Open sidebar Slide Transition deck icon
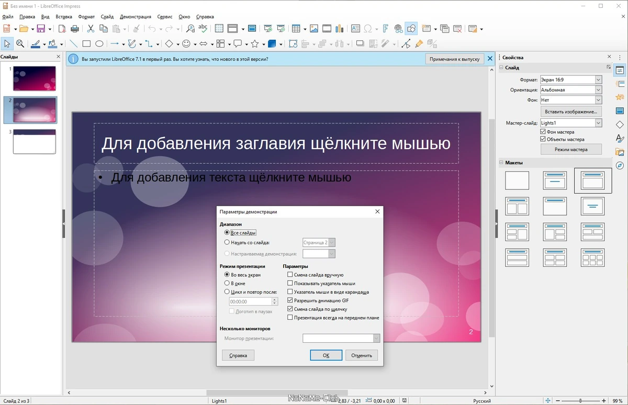This screenshot has width=628, height=405. pyautogui.click(x=620, y=84)
